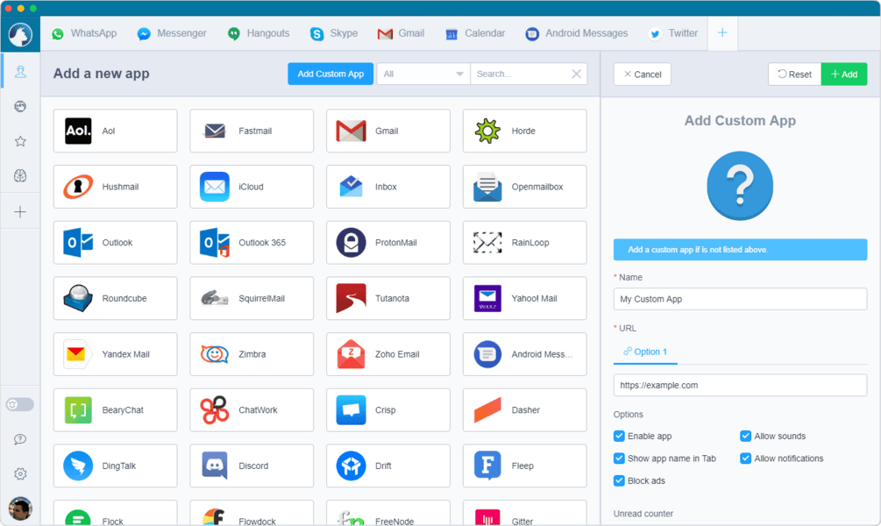Screen dimensions: 881x526
Task: Open the All category filter dropdown
Action: tap(423, 74)
